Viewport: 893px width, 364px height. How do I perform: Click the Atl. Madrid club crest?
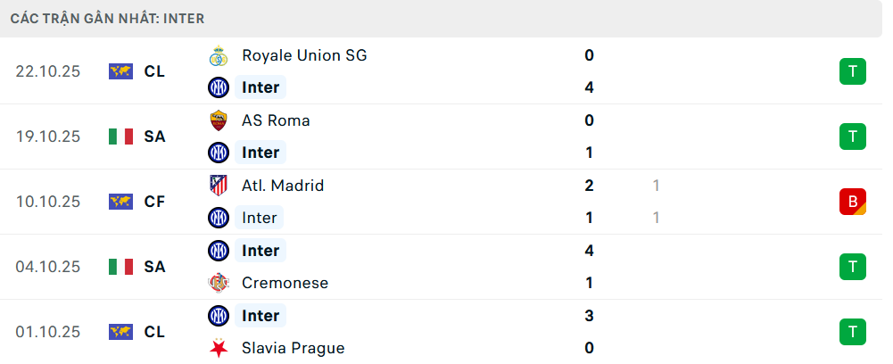219,186
